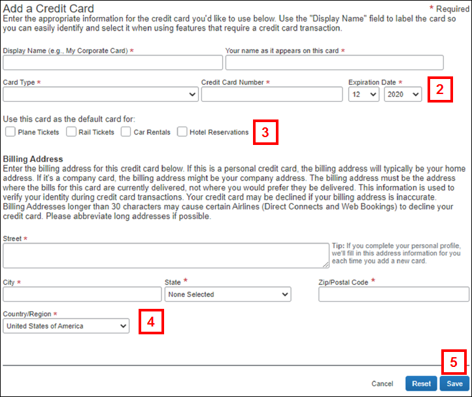Open the expiration year dropdown showing 2020
The height and width of the screenshot is (397, 472).
click(x=403, y=95)
